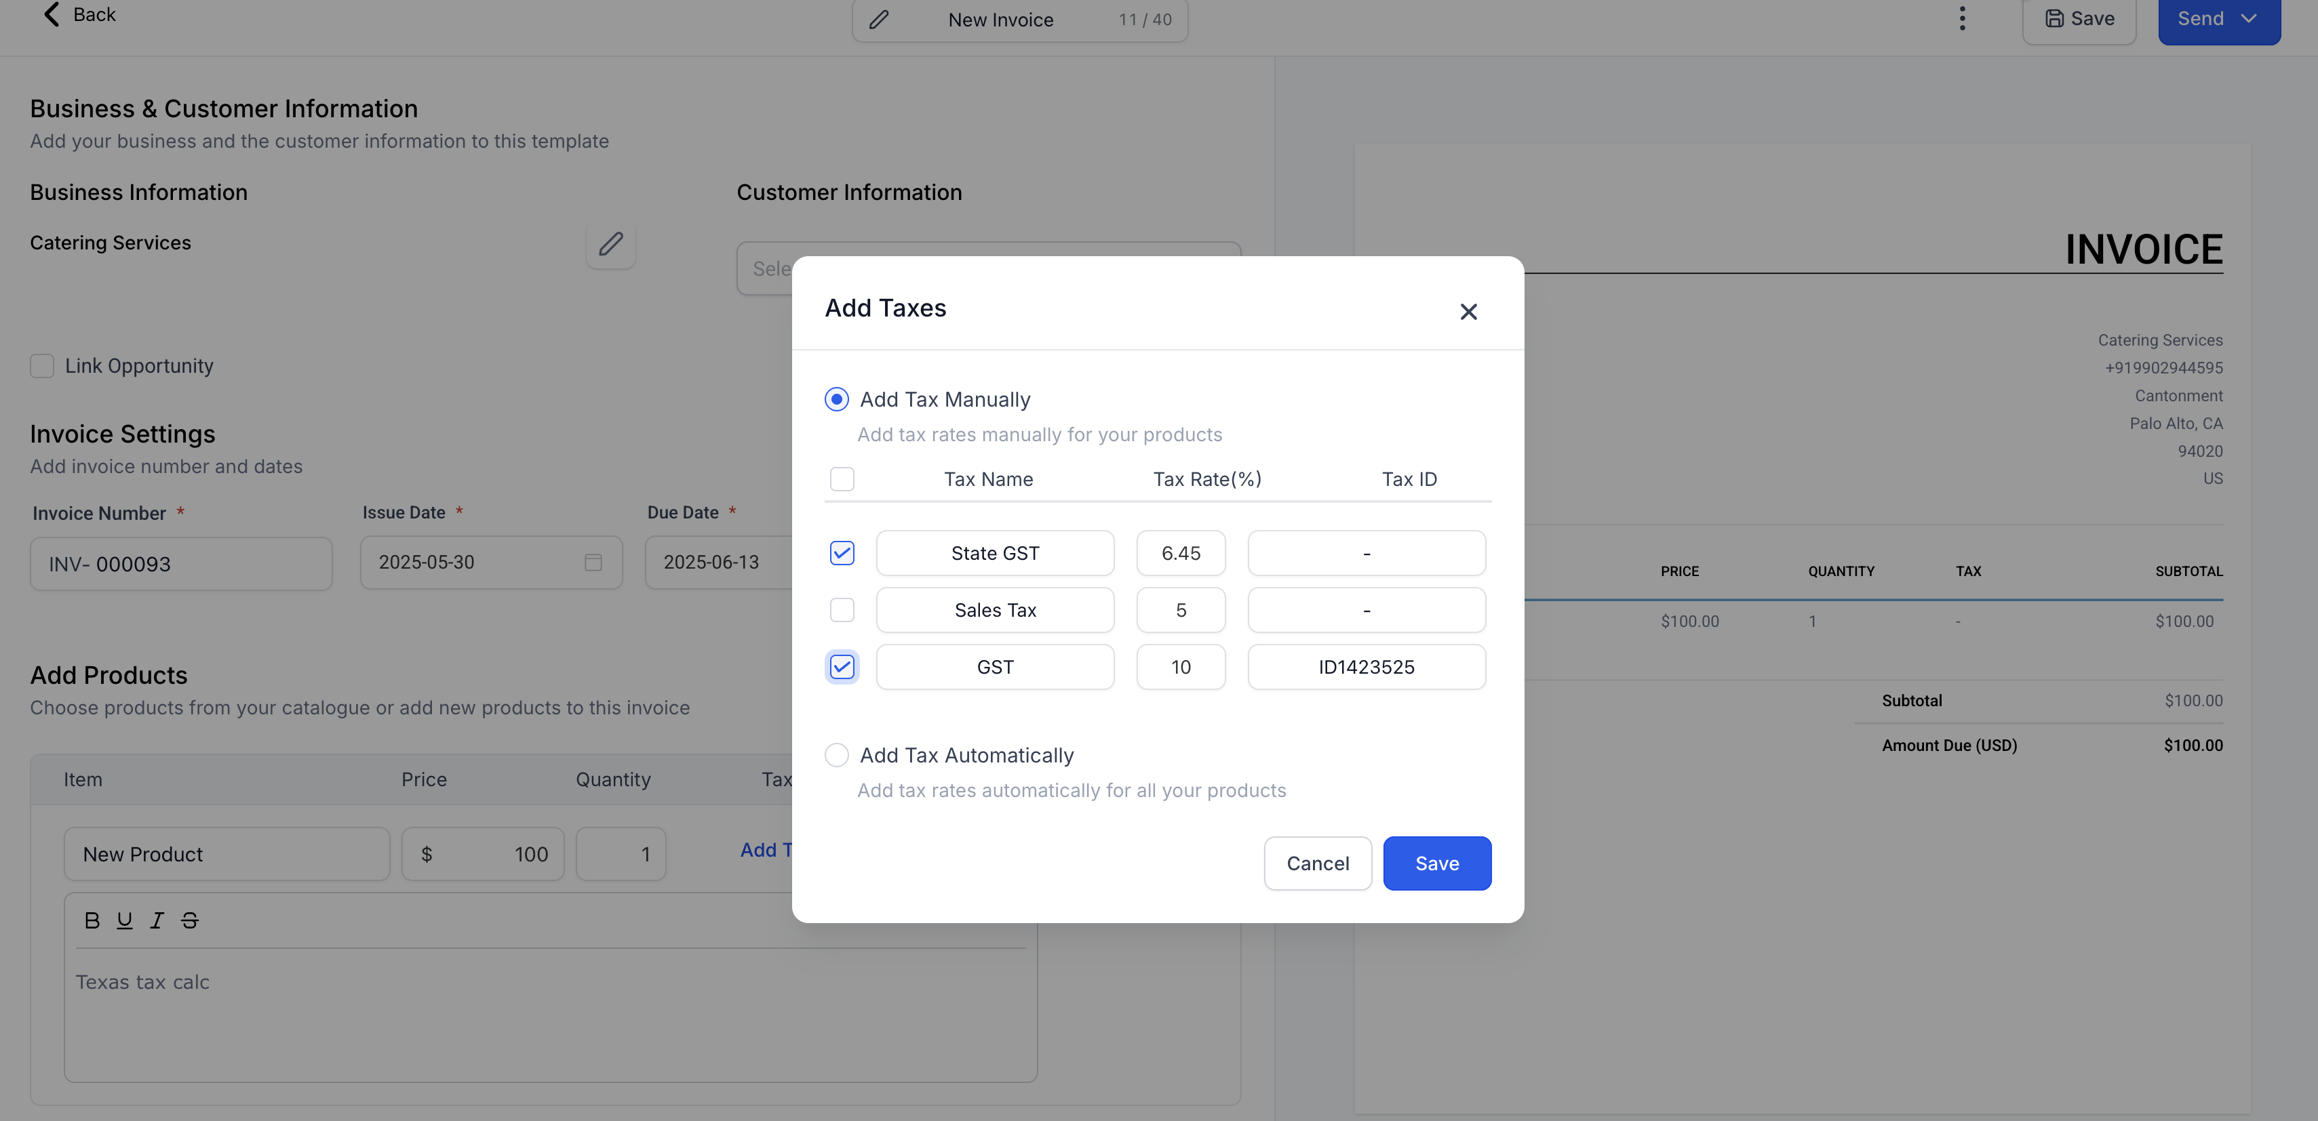Screen dimensions: 2318x1121
Task: Uncheck the State GST tax checkbox
Action: tap(842, 553)
